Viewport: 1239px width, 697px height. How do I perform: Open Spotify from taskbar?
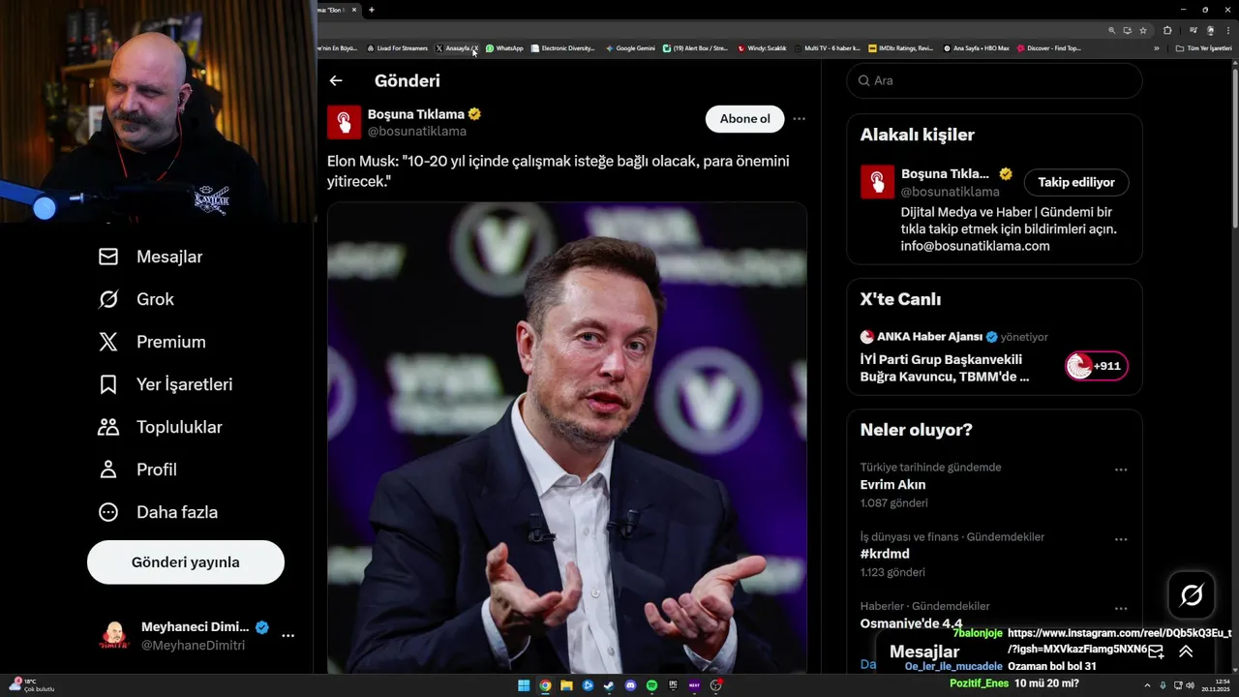pyautogui.click(x=651, y=685)
